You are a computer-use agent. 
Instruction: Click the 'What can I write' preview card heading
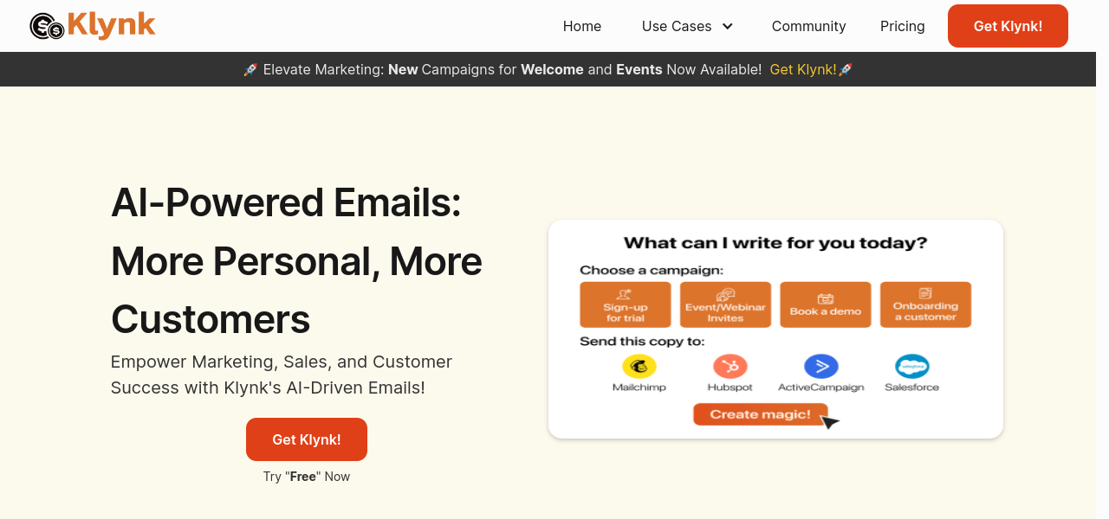click(x=775, y=243)
